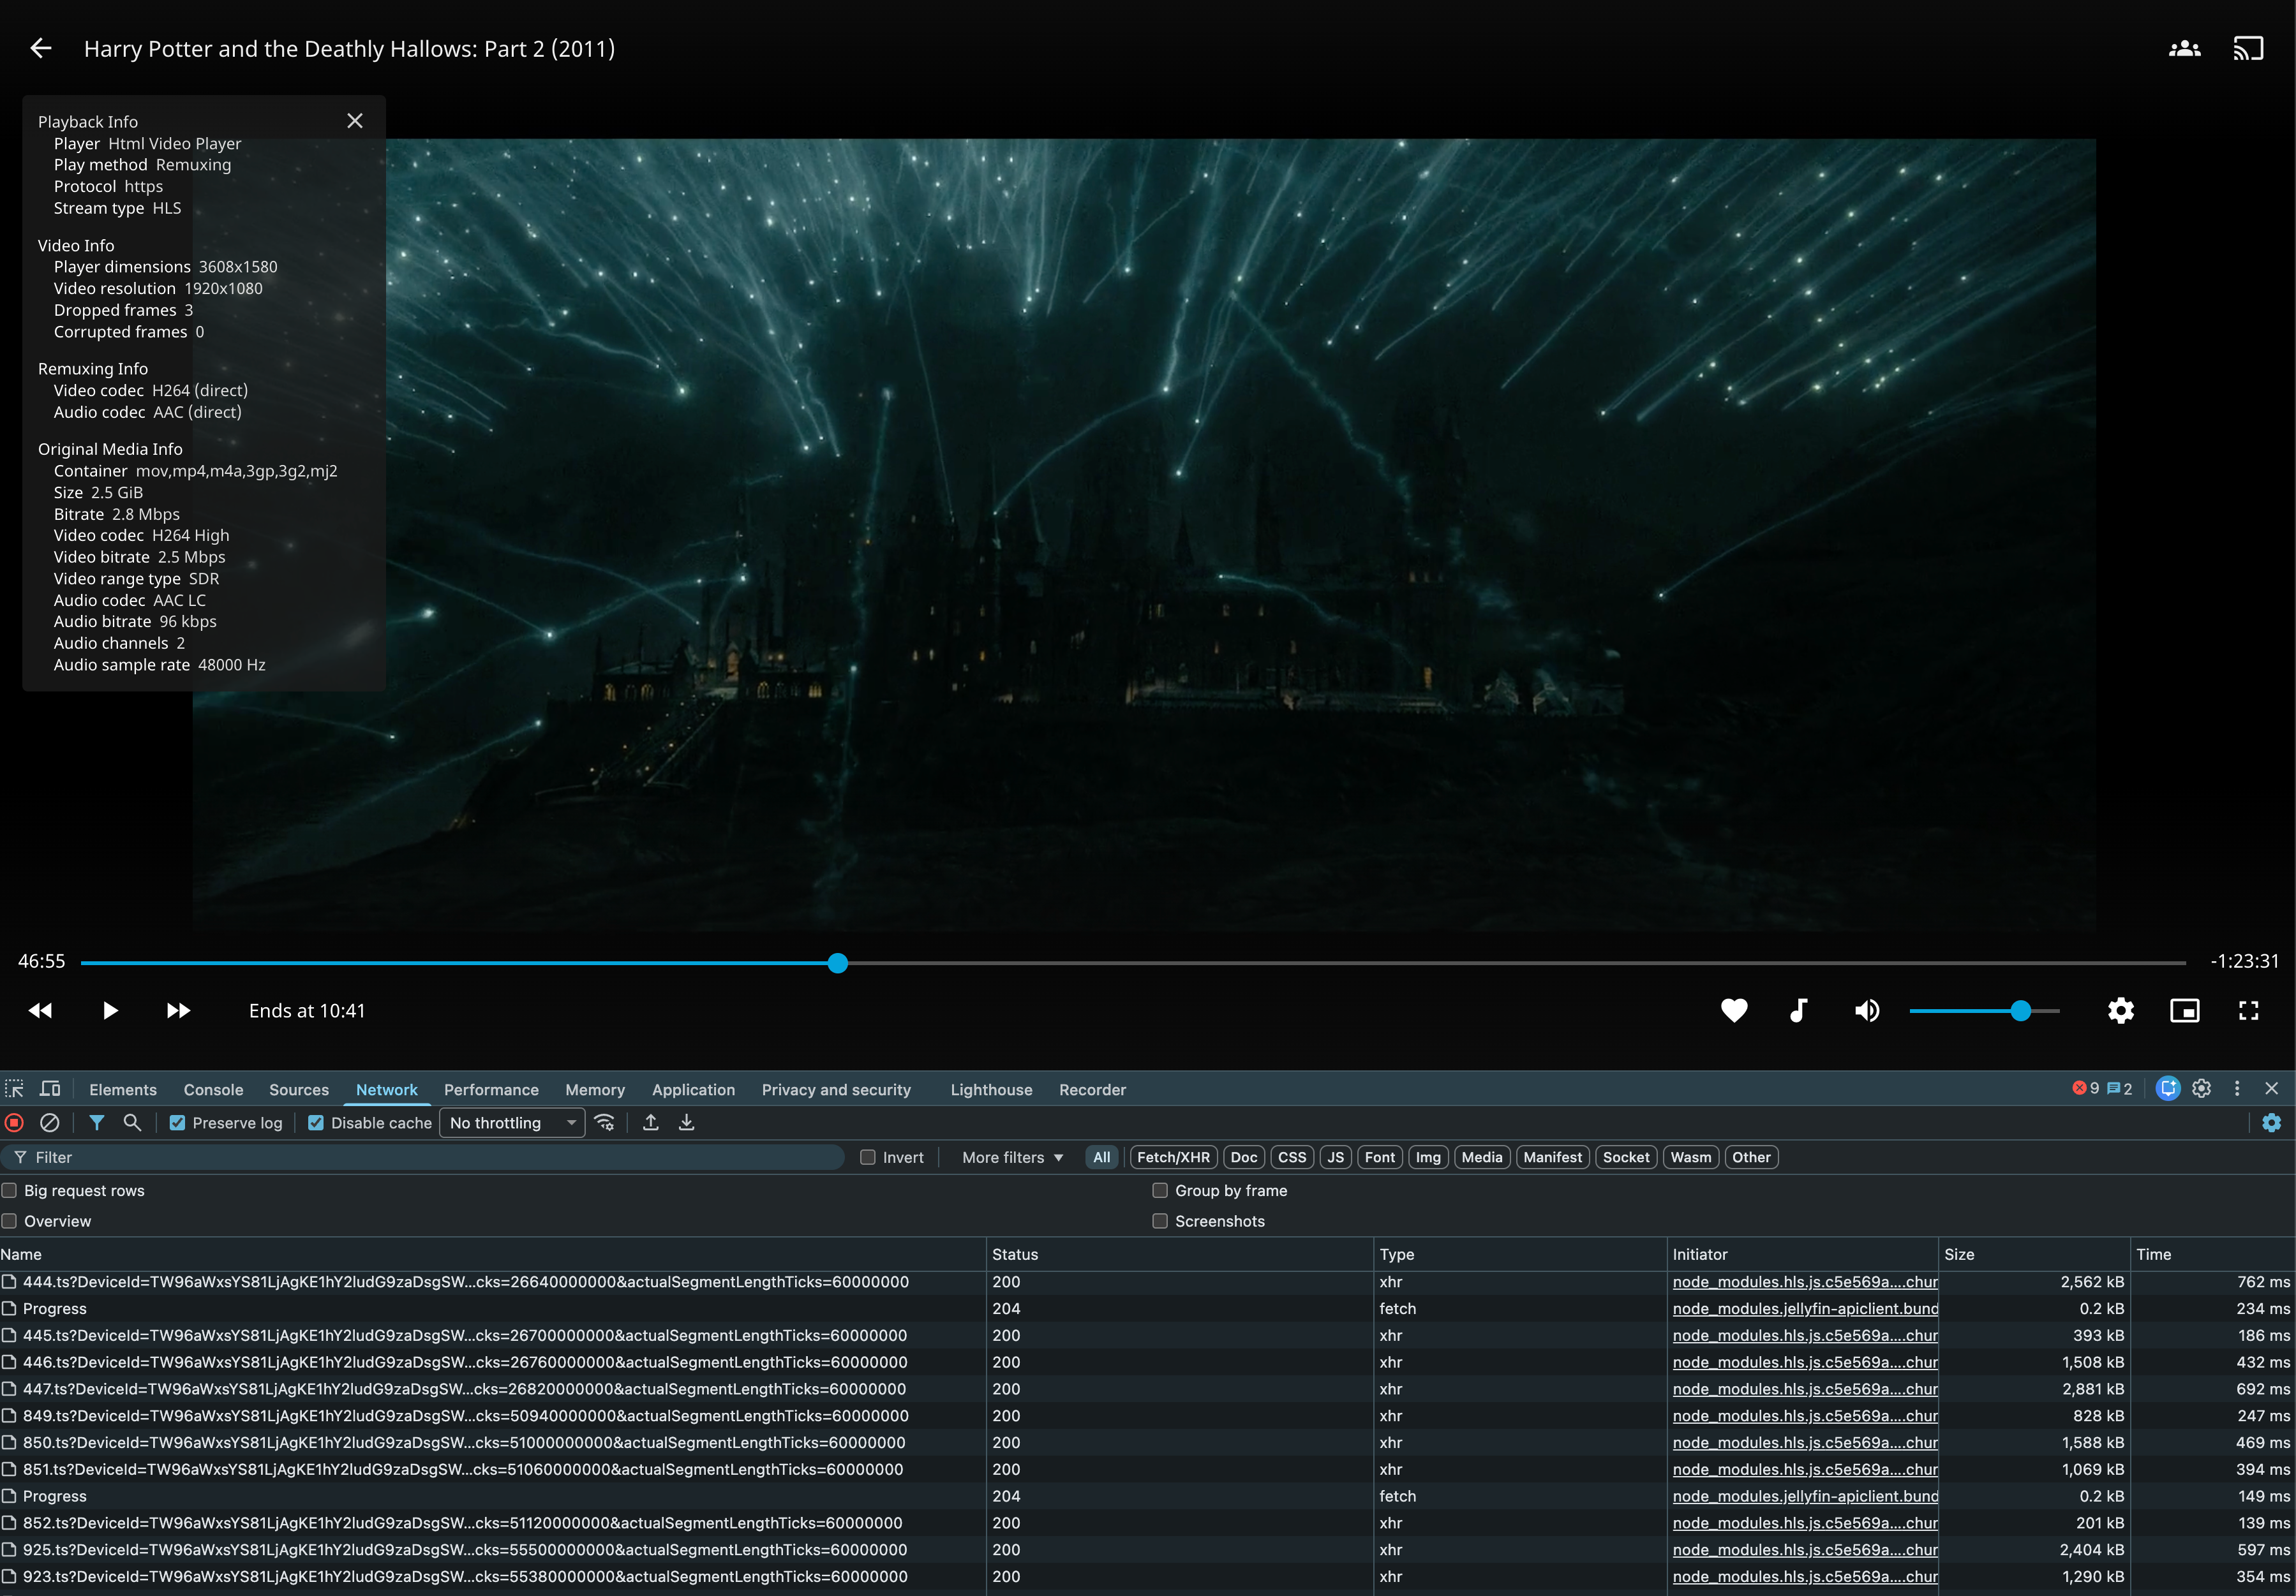Viewport: 2296px width, 1596px height.
Task: Toggle the network filter funnel icon
Action: point(96,1122)
